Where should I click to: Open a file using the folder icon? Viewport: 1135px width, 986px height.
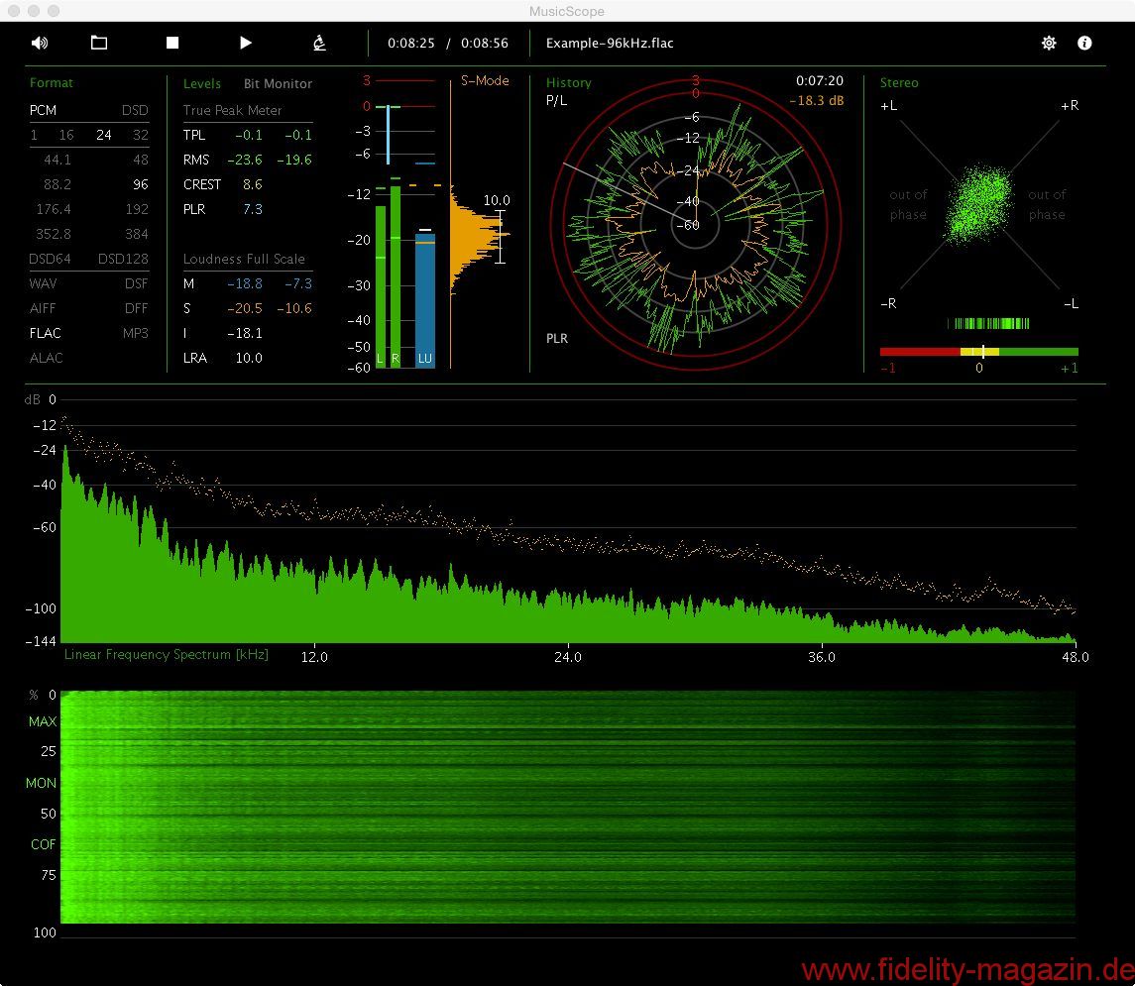(98, 43)
